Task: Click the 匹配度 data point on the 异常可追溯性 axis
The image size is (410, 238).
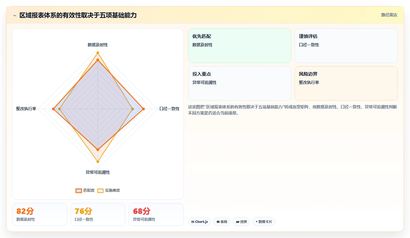Action: [x=98, y=149]
